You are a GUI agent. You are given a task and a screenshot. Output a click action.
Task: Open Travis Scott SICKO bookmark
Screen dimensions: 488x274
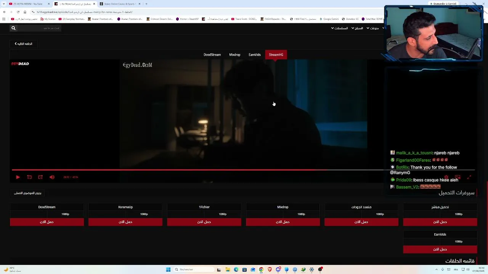click(x=244, y=19)
